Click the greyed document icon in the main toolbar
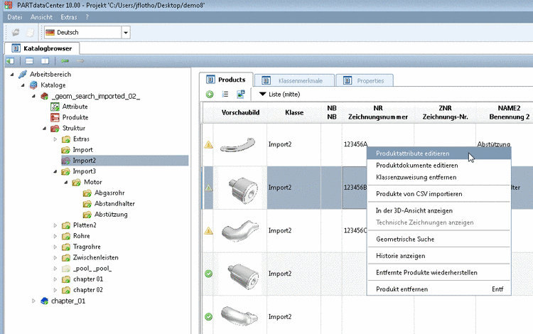 pyautogui.click(x=31, y=33)
